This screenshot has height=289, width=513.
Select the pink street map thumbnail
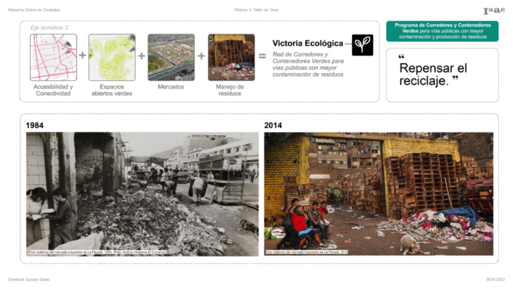(x=53, y=57)
